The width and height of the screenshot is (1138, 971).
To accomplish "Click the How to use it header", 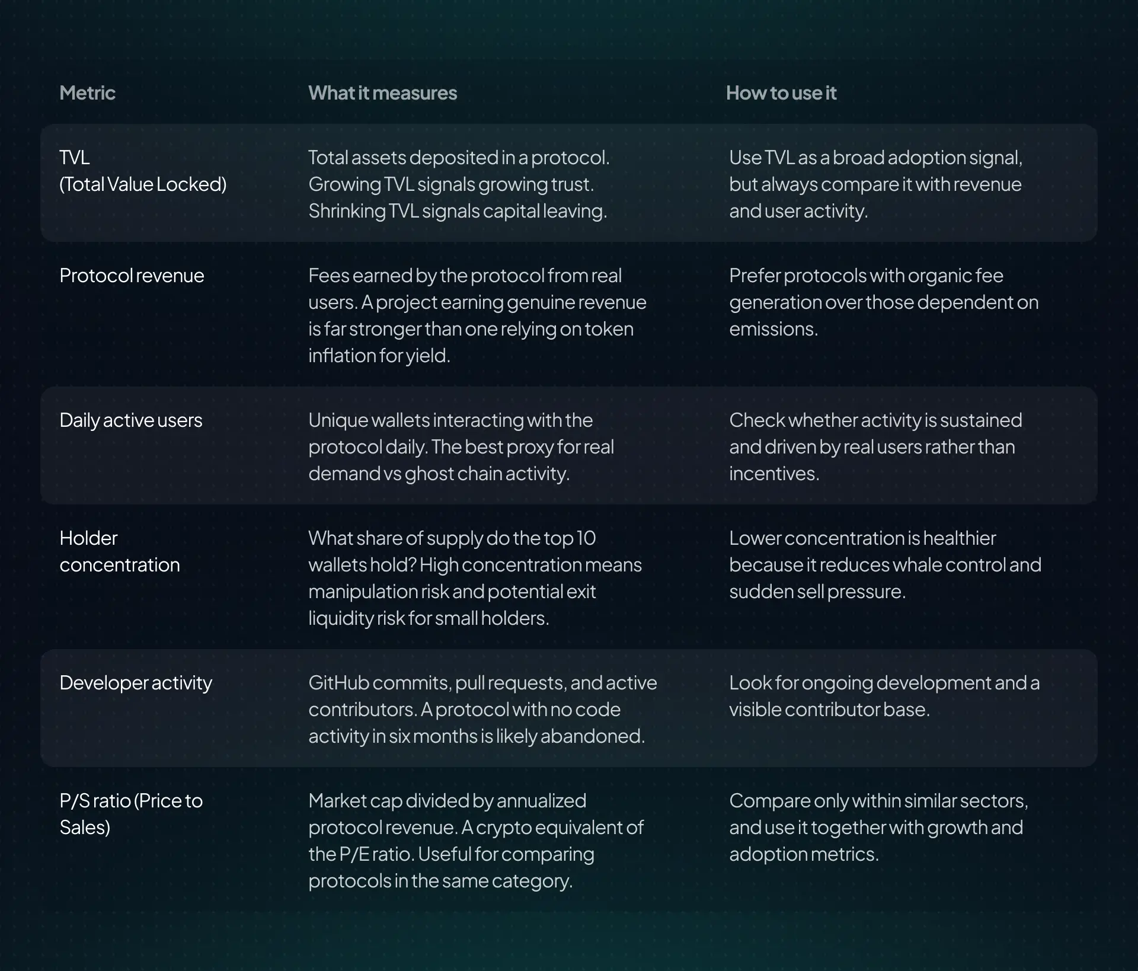I will pyautogui.click(x=781, y=93).
